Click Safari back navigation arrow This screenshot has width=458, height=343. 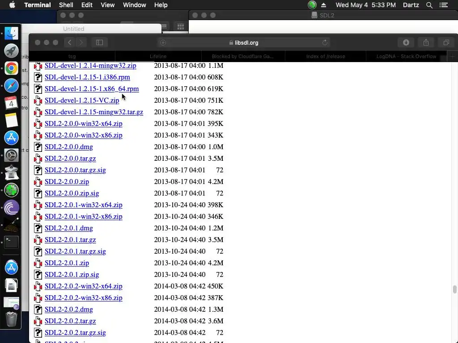coord(69,42)
